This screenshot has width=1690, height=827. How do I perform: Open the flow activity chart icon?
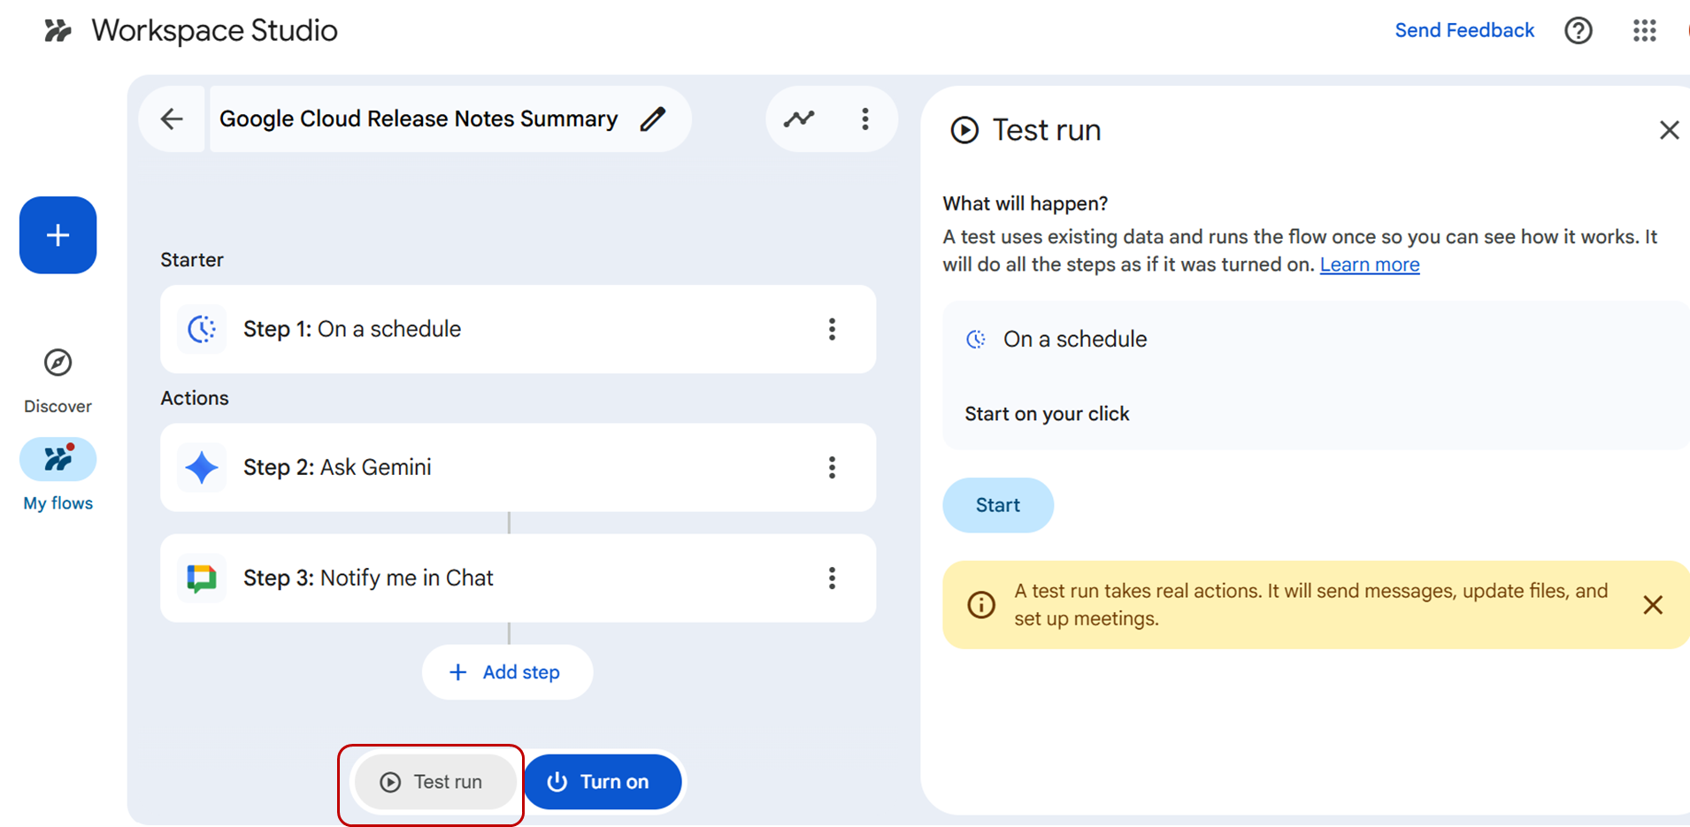tap(799, 119)
